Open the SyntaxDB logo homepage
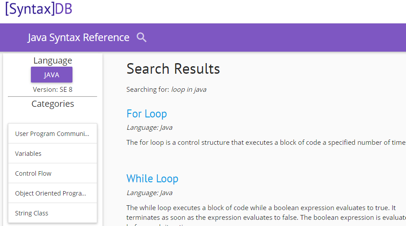The image size is (406, 226). click(38, 9)
